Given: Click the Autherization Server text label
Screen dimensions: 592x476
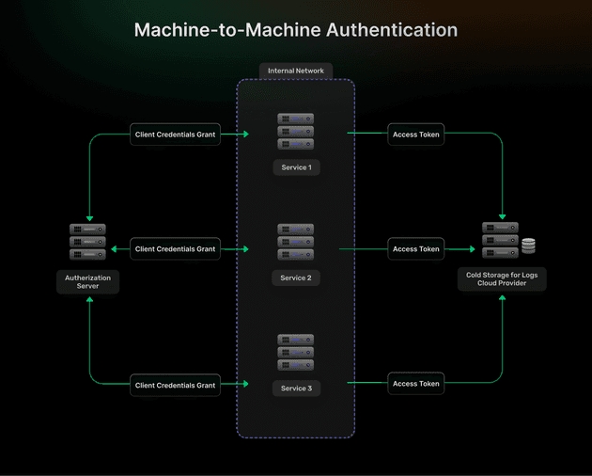Looking at the screenshot, I should pos(87,281).
